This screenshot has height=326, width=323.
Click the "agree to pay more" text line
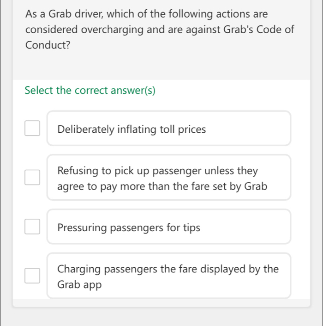[x=162, y=187]
